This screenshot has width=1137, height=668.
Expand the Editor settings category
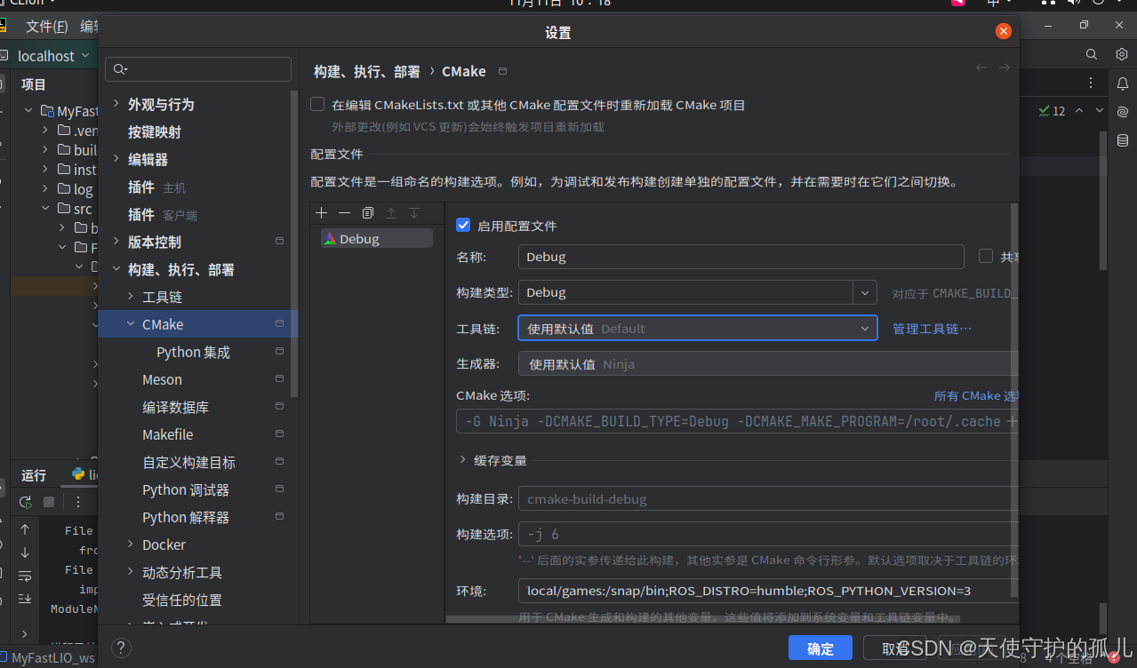(x=116, y=159)
